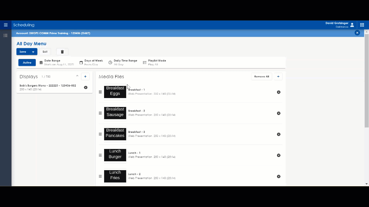Remove Bob's Burgers Mono display
This screenshot has width=369, height=207.
point(86,87)
